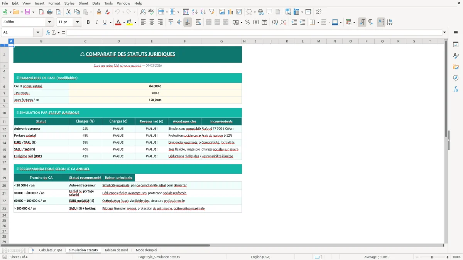Apply the yellow background color swatch
This screenshot has height=260, width=463.
130,22
